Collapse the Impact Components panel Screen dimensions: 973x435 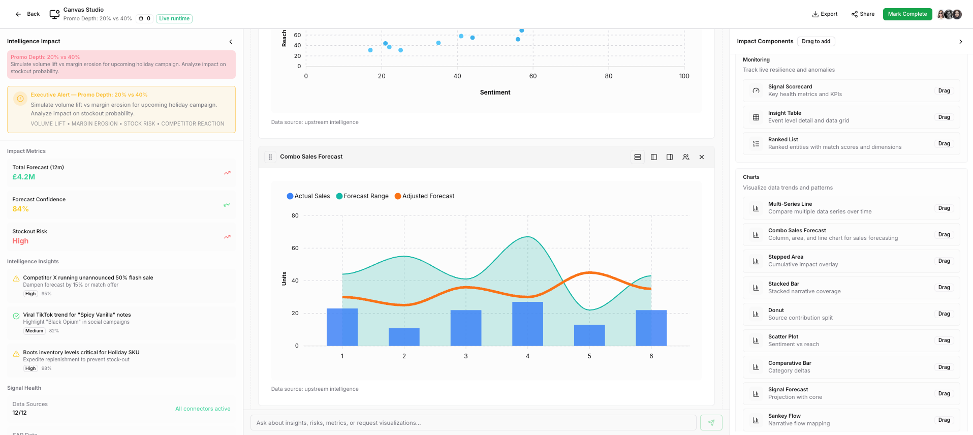[960, 42]
